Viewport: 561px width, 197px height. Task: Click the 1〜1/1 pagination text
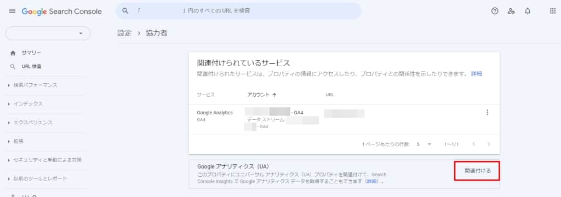coord(451,144)
